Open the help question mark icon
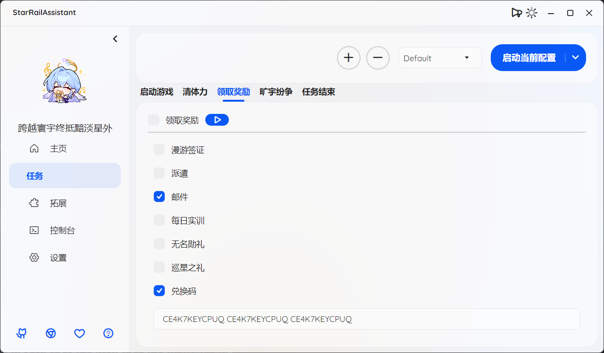This screenshot has width=604, height=353. (x=108, y=333)
